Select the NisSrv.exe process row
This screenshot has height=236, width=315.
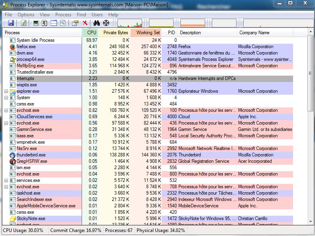(x=148, y=148)
